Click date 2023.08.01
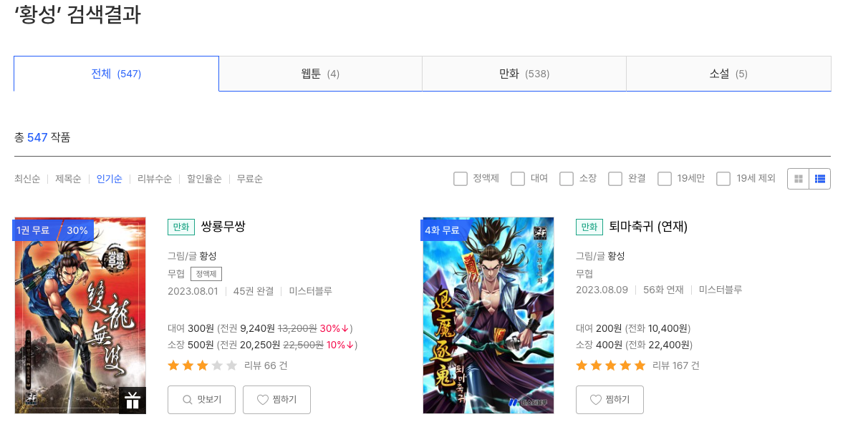This screenshot has width=843, height=442. click(193, 291)
